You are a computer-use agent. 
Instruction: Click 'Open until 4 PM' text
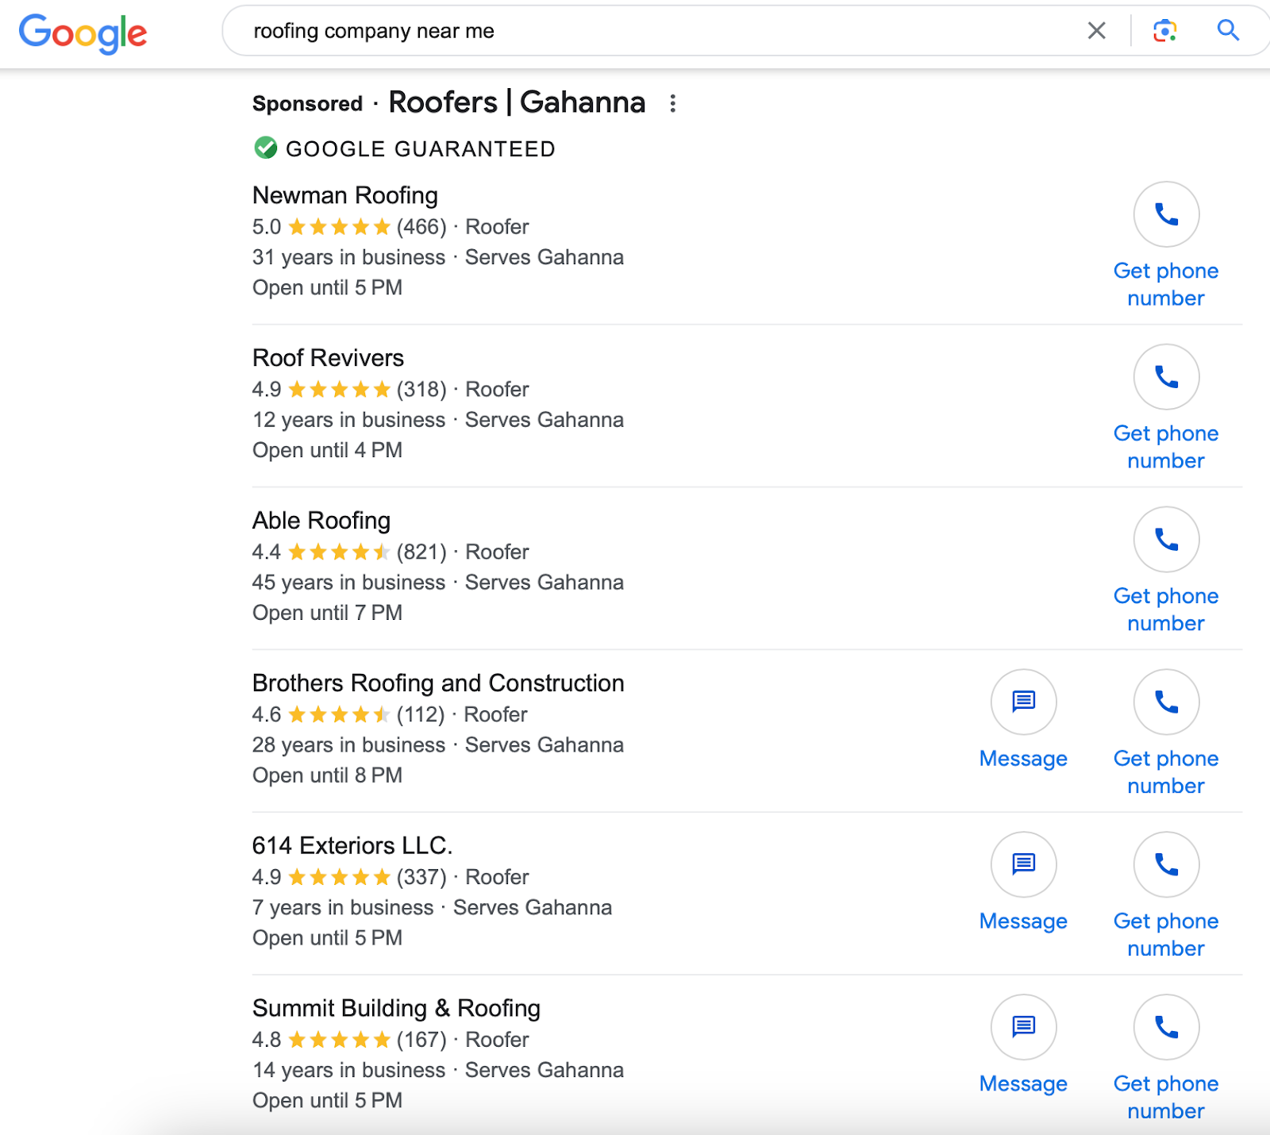327,450
